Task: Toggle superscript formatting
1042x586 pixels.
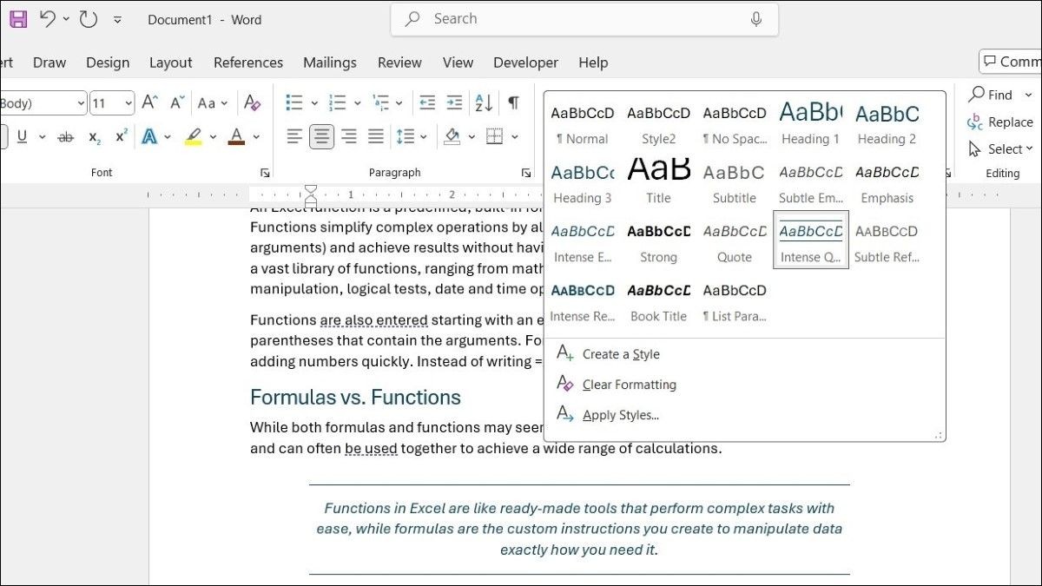Action: (122, 135)
